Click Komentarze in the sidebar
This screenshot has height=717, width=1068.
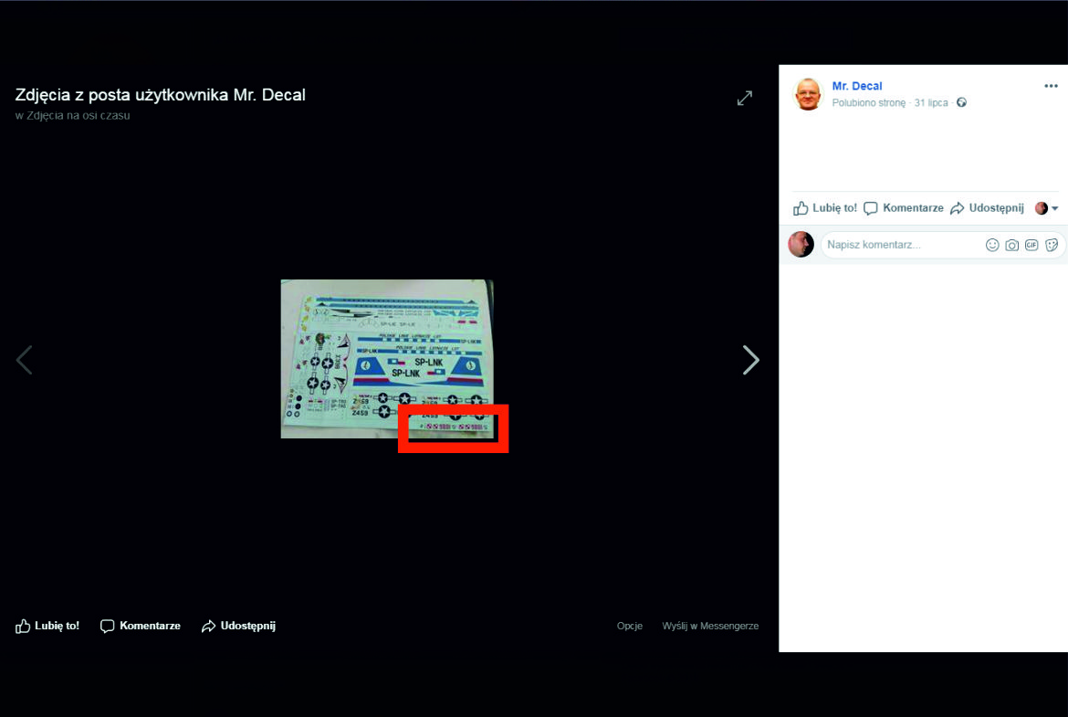pos(903,208)
